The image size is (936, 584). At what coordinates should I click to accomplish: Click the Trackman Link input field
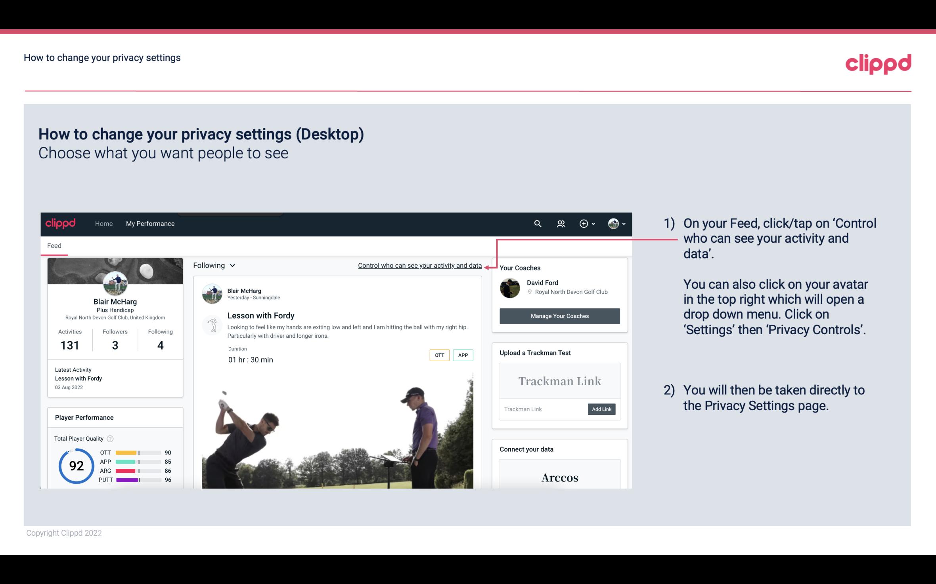pos(542,409)
